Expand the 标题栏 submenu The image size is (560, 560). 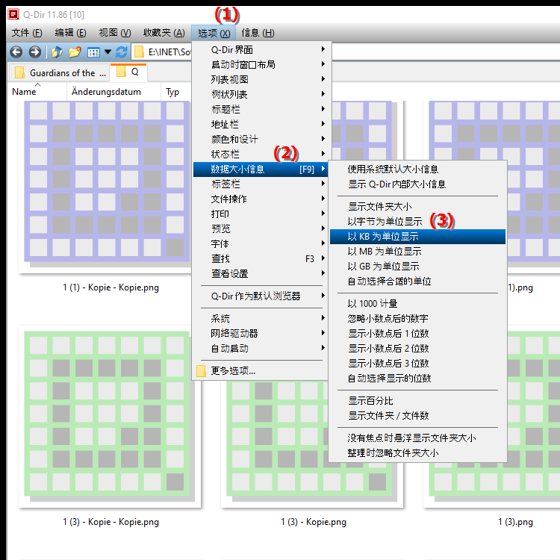[x=261, y=109]
